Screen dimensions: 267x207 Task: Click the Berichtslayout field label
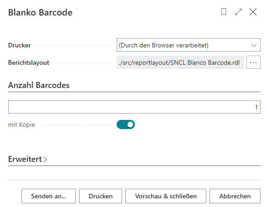pyautogui.click(x=29, y=62)
